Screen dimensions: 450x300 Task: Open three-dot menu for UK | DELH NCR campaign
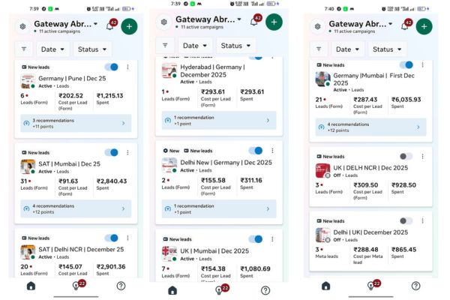point(422,156)
